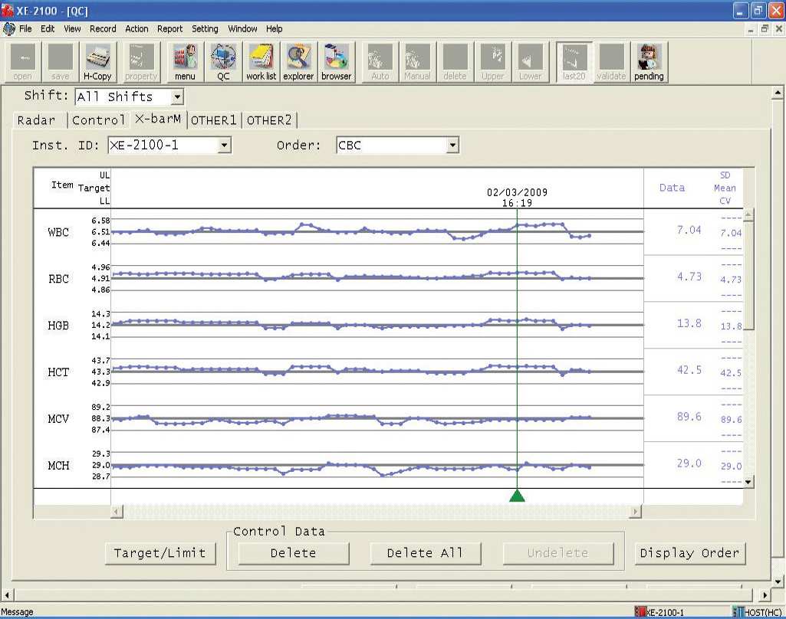This screenshot has width=786, height=619.
Task: Click the chart's right horizontal scroll arrow
Action: point(636,511)
